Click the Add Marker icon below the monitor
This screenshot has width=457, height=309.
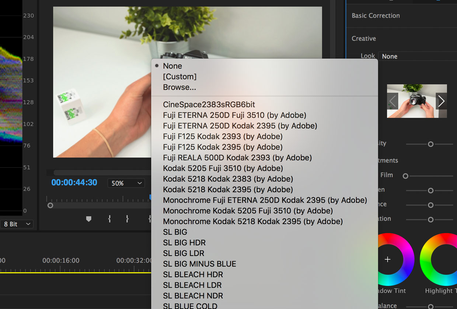[x=88, y=219]
